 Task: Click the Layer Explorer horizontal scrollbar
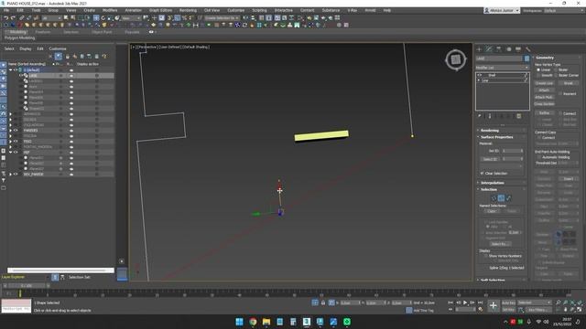pos(60,271)
